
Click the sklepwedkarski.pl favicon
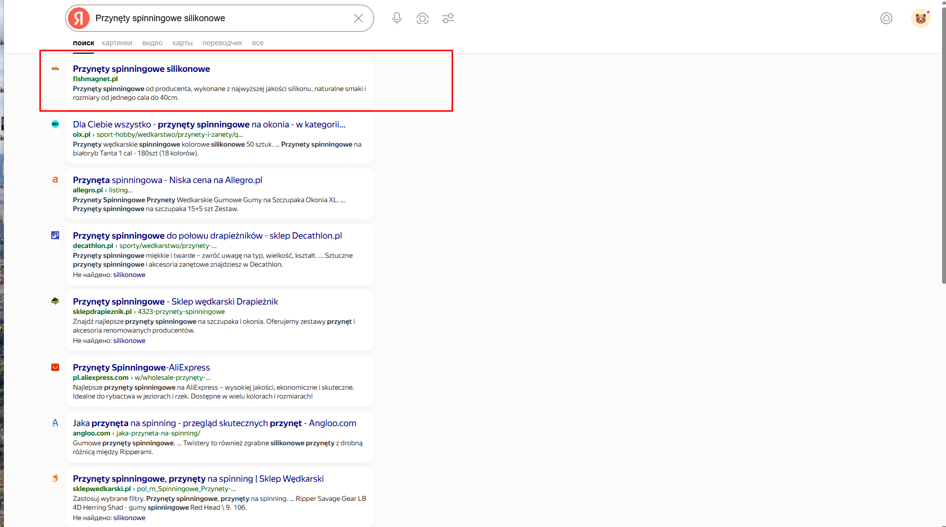click(55, 478)
